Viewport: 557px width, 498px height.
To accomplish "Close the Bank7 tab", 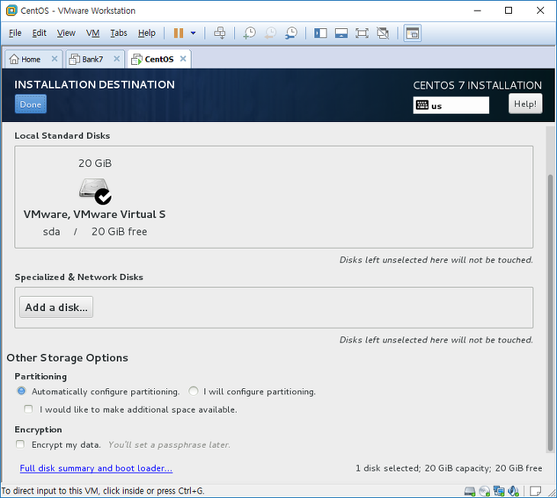I will (x=117, y=59).
